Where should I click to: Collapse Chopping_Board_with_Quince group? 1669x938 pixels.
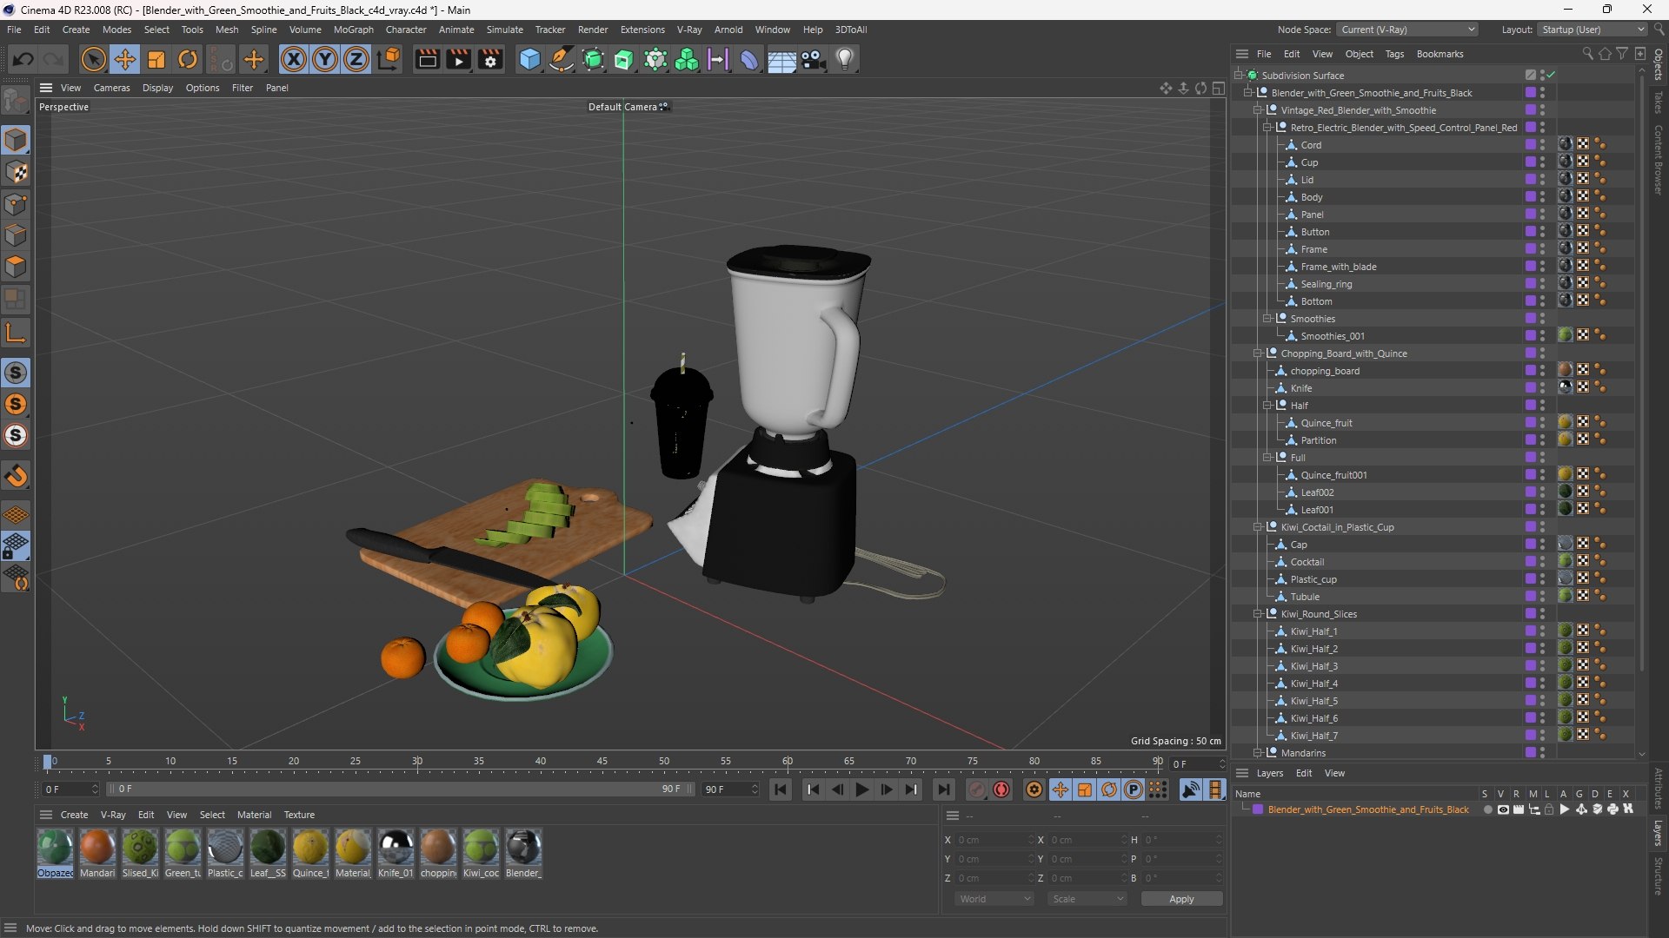click(x=1258, y=353)
